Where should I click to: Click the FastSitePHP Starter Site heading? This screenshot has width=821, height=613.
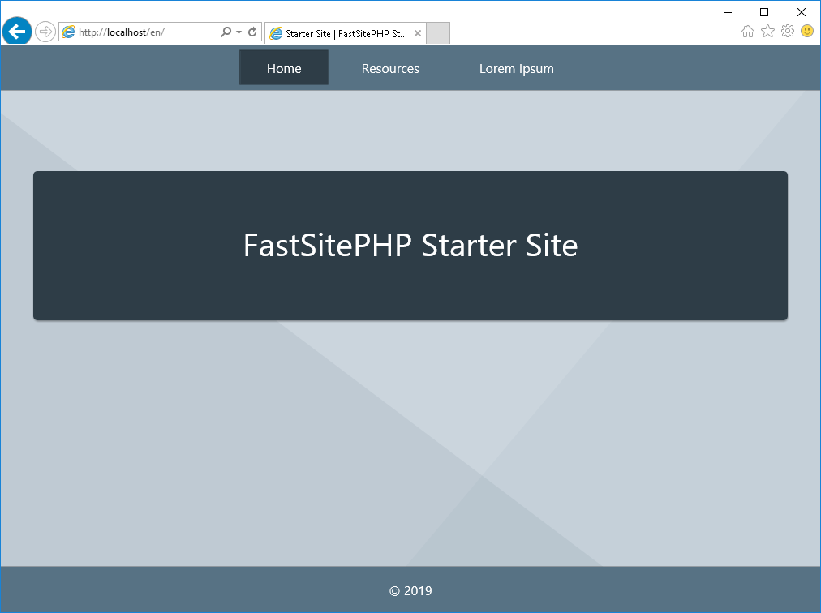pyautogui.click(x=410, y=245)
